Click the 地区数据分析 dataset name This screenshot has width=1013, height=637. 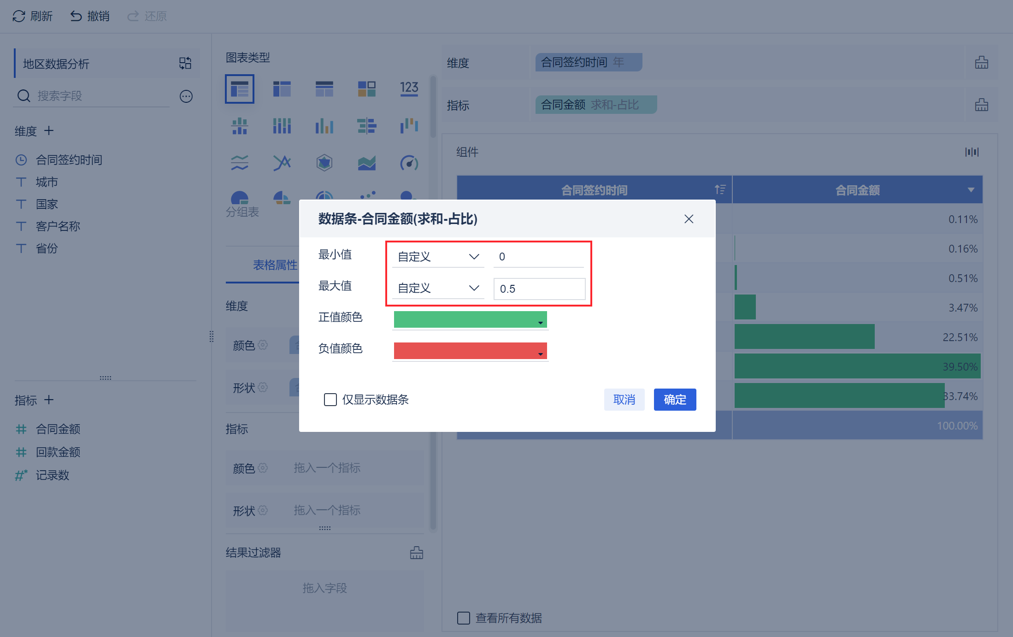coord(56,64)
